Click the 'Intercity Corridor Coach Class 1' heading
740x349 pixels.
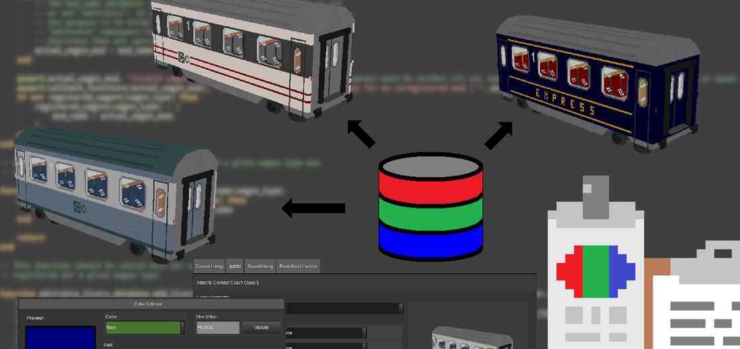[227, 283]
